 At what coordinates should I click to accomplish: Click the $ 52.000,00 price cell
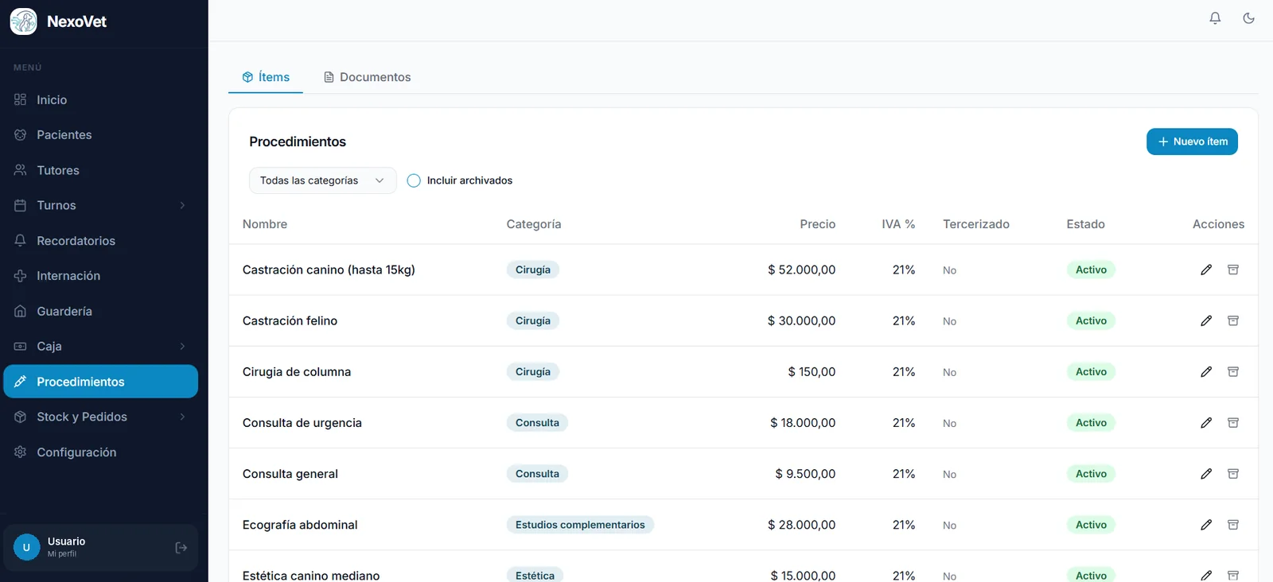coord(801,270)
